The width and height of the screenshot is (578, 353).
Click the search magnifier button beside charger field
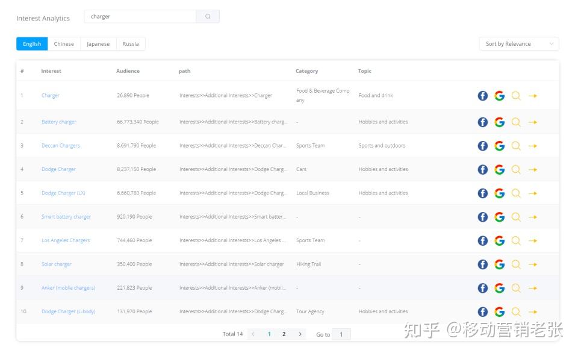tap(208, 17)
